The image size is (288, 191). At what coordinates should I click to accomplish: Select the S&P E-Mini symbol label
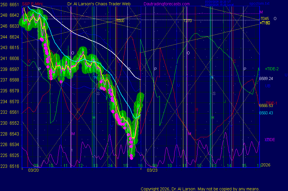(x=33, y=4)
